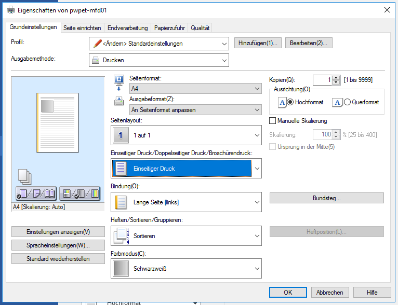Increase copies with the Kopien up arrow

[336, 77]
